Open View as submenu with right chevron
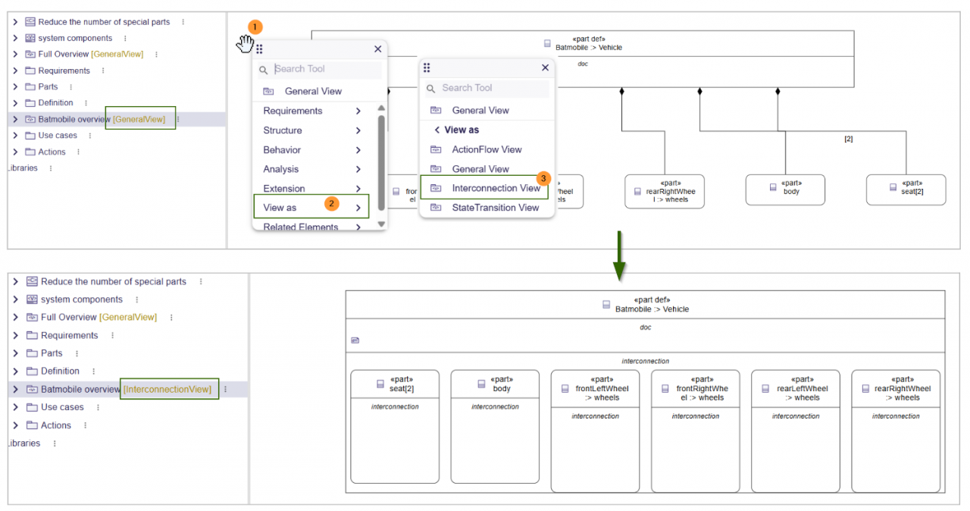Viewport: 970px width, 511px height. (358, 208)
